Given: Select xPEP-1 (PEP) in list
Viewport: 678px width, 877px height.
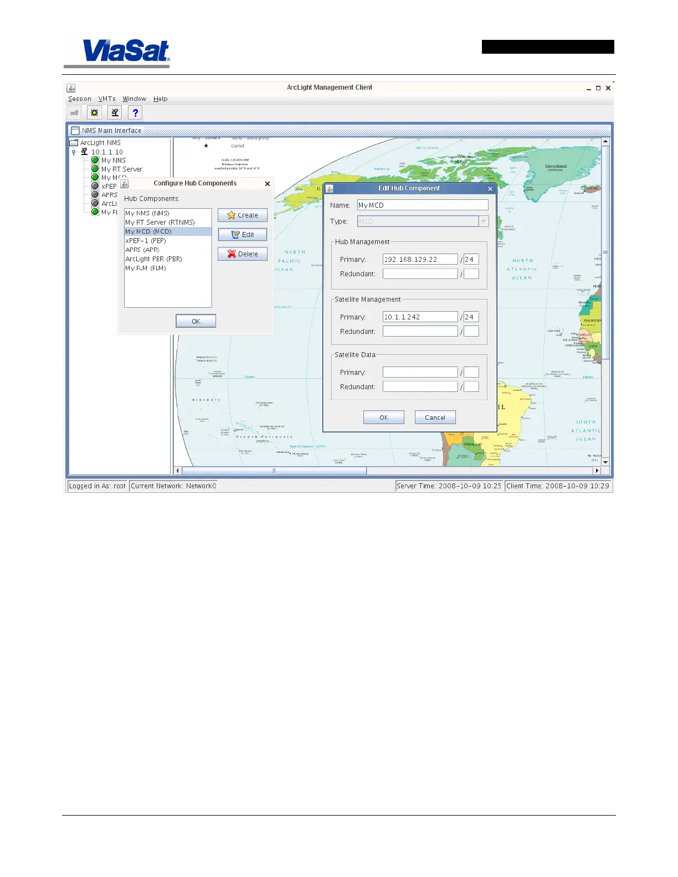Looking at the screenshot, I should pyautogui.click(x=168, y=240).
